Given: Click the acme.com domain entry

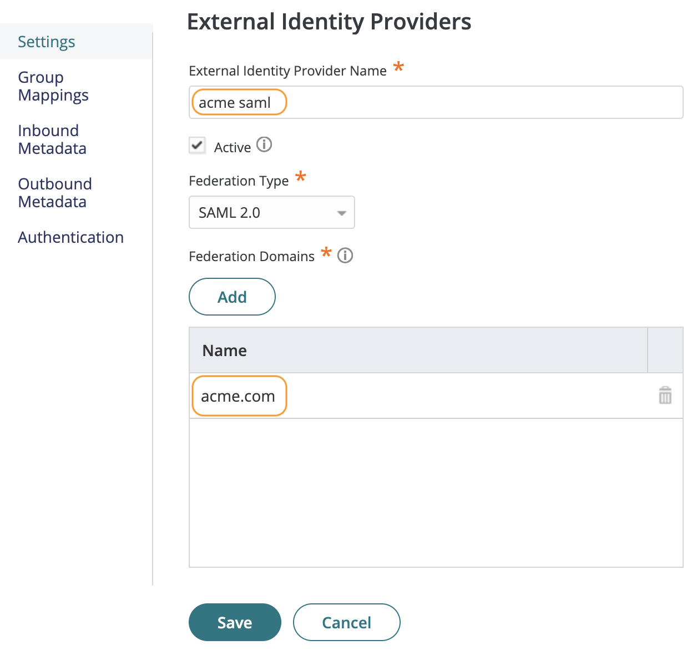Looking at the screenshot, I should (x=239, y=396).
